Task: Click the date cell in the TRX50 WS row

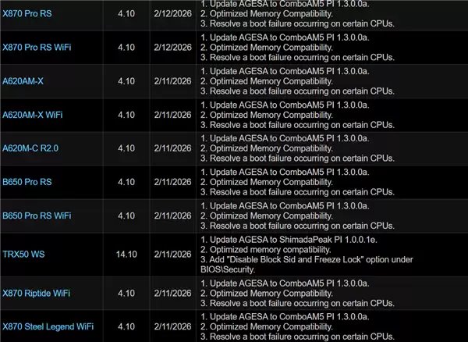Action: click(x=172, y=254)
